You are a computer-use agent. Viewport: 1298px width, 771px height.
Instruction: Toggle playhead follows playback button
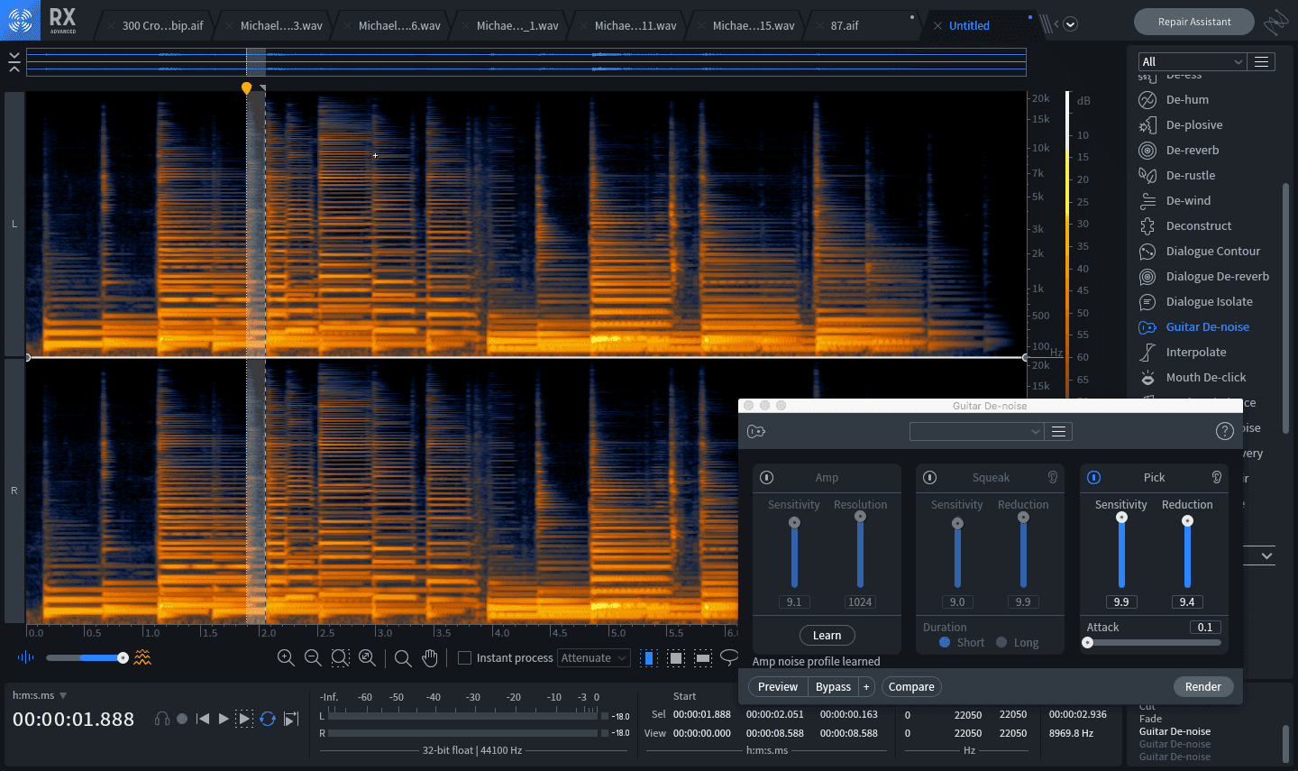click(x=290, y=719)
